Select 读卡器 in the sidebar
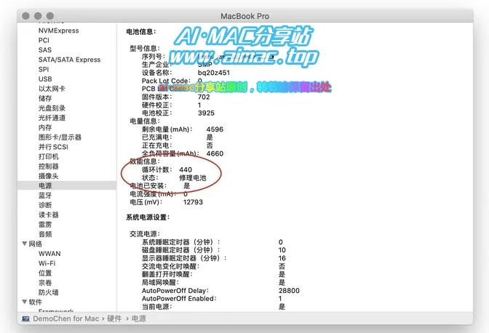 (x=48, y=214)
